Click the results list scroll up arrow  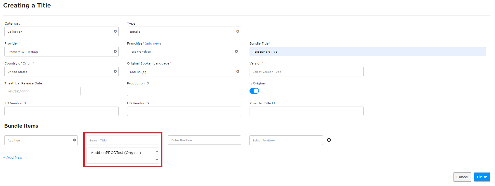click(x=157, y=151)
